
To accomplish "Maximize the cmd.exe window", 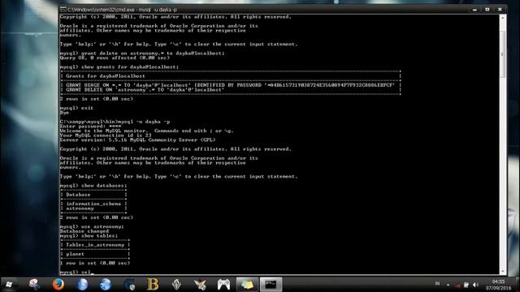I will click(x=487, y=10).
